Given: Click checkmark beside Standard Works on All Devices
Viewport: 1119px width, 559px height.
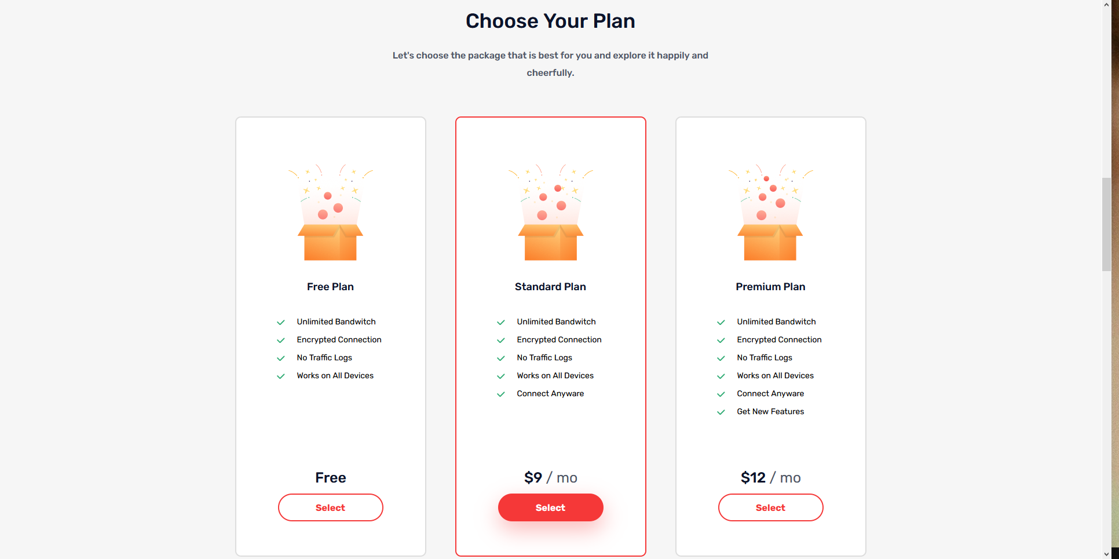Looking at the screenshot, I should pyautogui.click(x=501, y=376).
